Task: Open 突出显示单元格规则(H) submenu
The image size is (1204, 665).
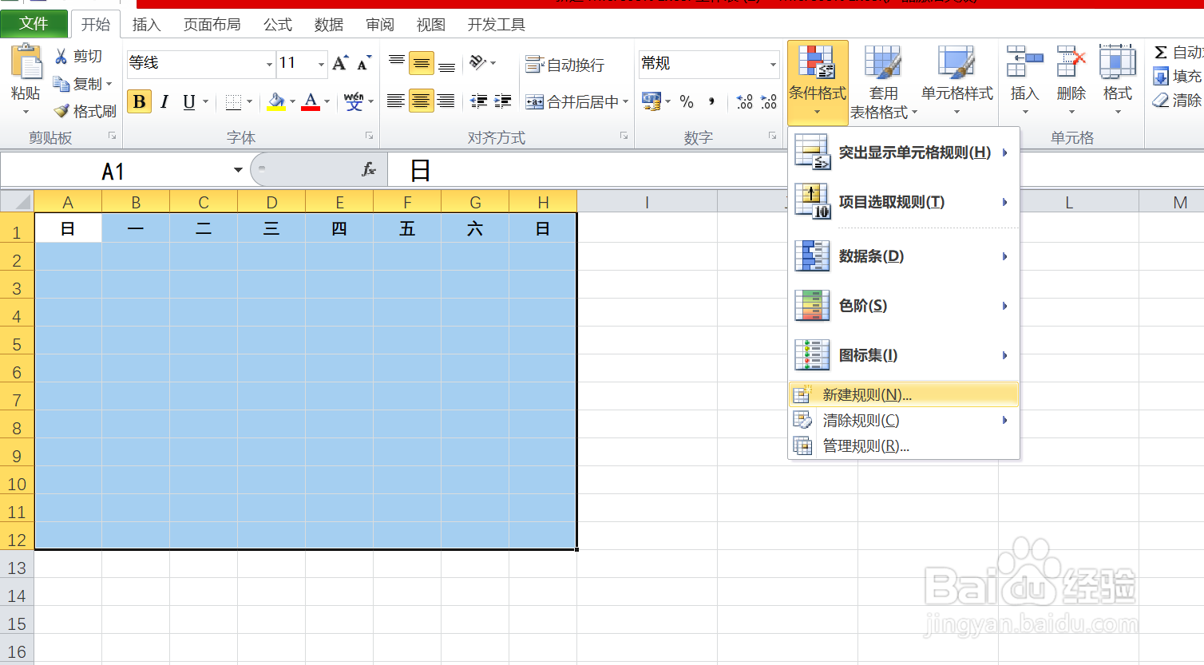Action: point(904,152)
